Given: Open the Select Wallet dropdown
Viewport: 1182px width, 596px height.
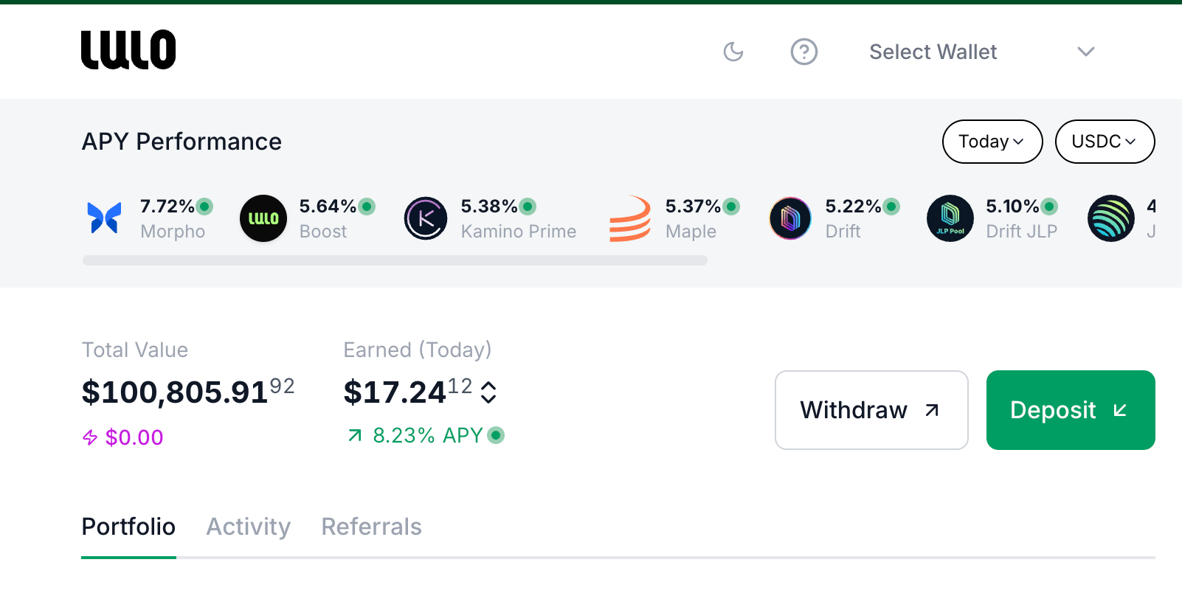Looking at the screenshot, I should tap(981, 52).
